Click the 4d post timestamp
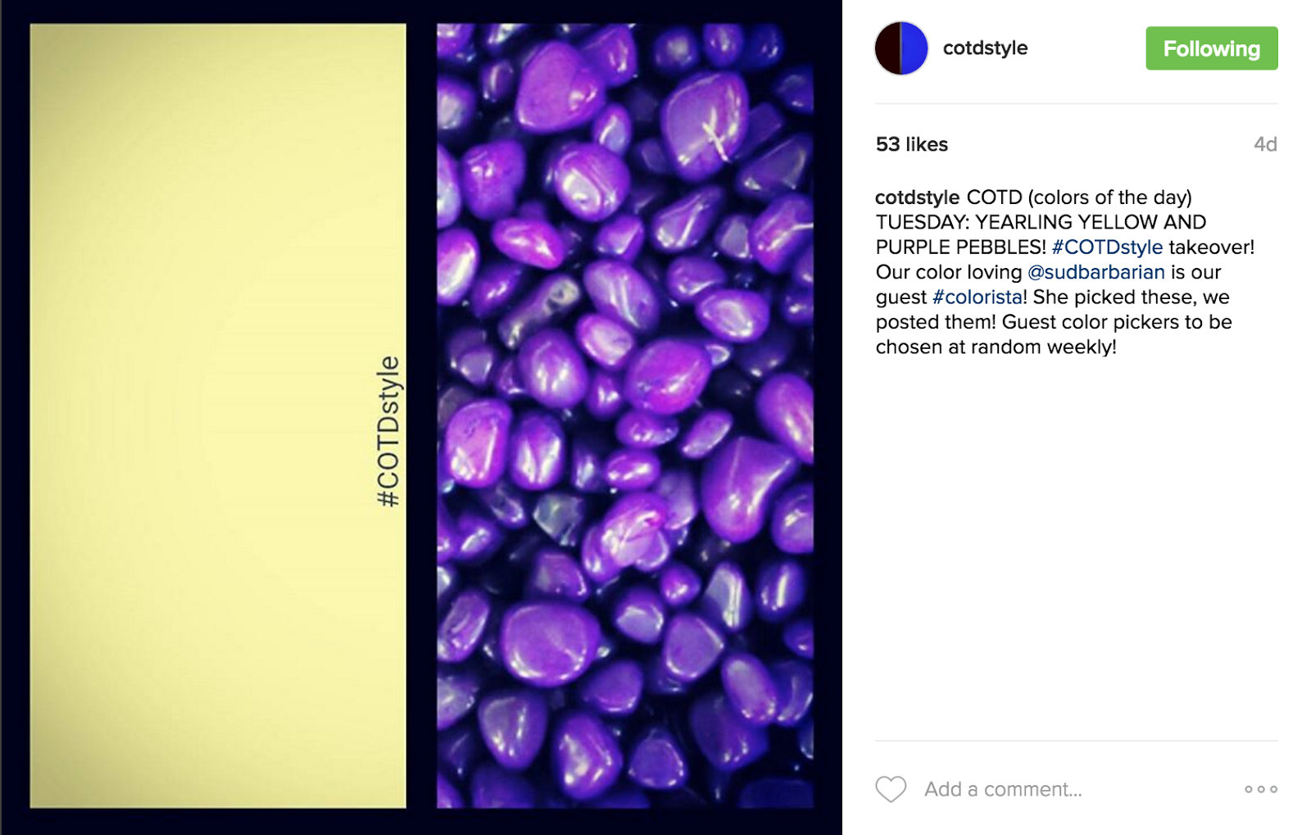The height and width of the screenshot is (835, 1311). point(1265,144)
